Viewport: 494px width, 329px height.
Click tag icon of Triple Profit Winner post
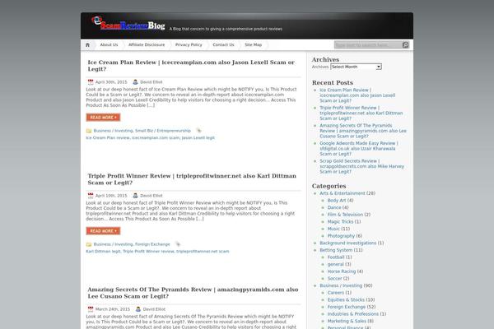(x=178, y=244)
